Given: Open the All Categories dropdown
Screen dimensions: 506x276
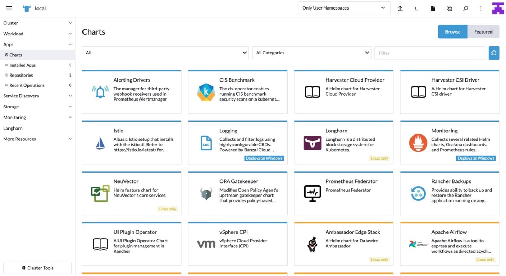Looking at the screenshot, I should 311,53.
